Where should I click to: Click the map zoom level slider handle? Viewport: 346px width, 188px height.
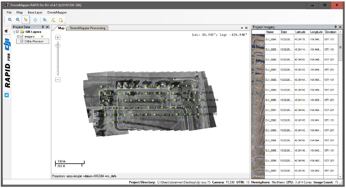point(58,46)
